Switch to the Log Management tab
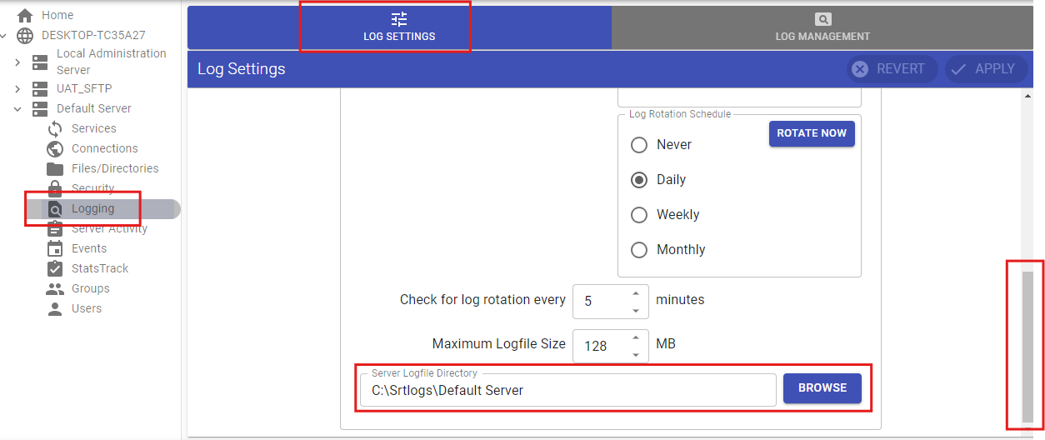This screenshot has height=440, width=1045. pyautogui.click(x=822, y=27)
